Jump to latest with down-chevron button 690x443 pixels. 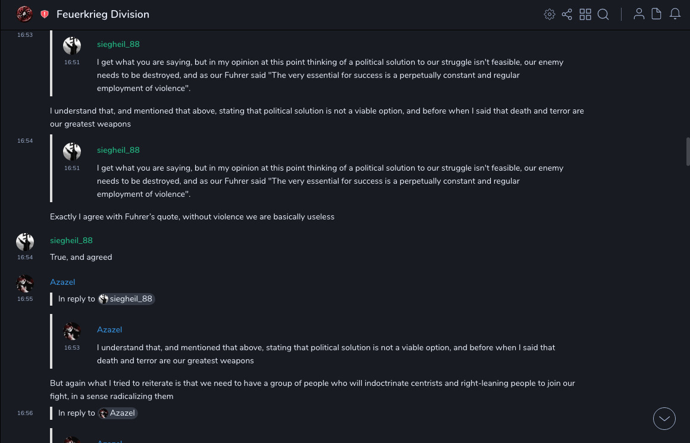664,419
